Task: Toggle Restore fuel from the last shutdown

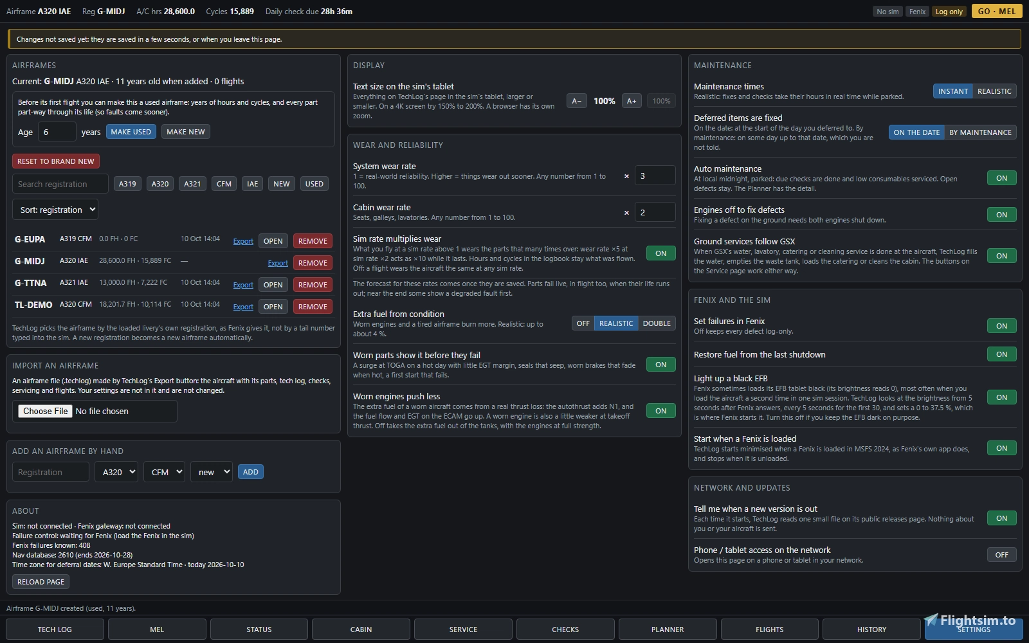Action: [1001, 354]
